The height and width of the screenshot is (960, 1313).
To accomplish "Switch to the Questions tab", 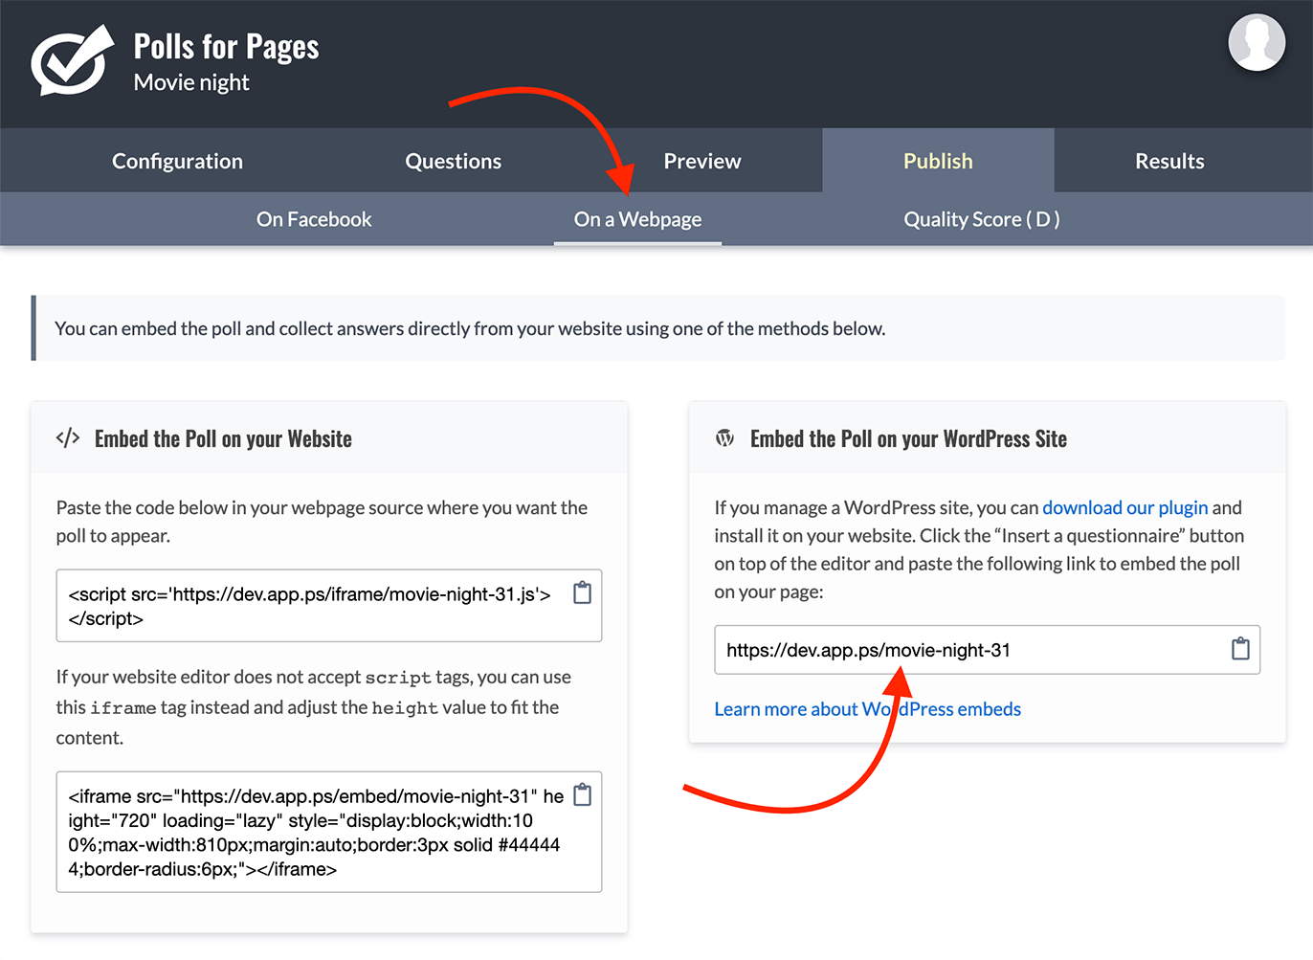I will [453, 161].
